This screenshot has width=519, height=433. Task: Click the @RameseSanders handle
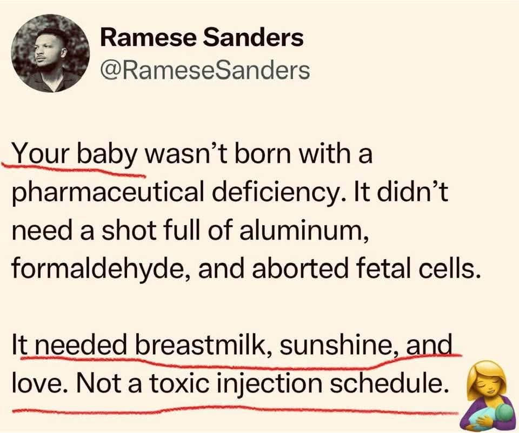coord(205,70)
